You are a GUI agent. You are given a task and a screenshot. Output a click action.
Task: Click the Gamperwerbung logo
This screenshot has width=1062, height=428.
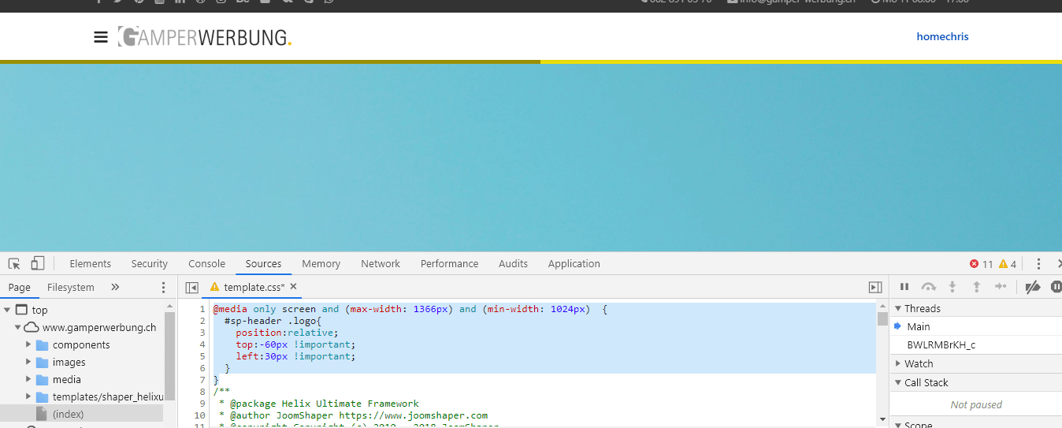(x=205, y=36)
